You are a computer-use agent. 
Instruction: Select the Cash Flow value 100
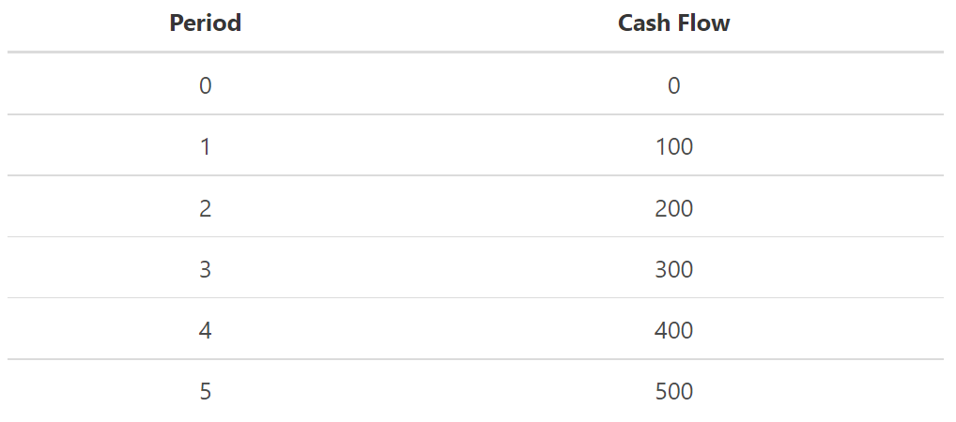(x=673, y=146)
